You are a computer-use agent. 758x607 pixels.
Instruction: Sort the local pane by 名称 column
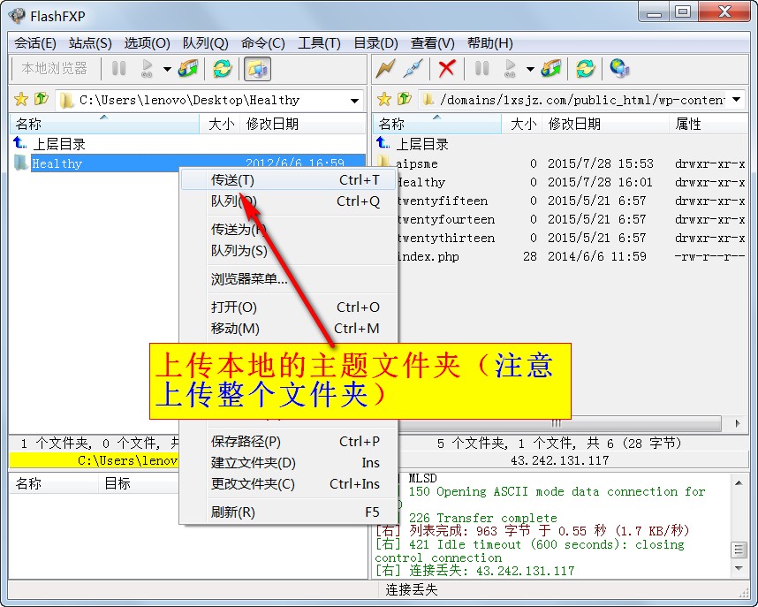pyautogui.click(x=104, y=124)
